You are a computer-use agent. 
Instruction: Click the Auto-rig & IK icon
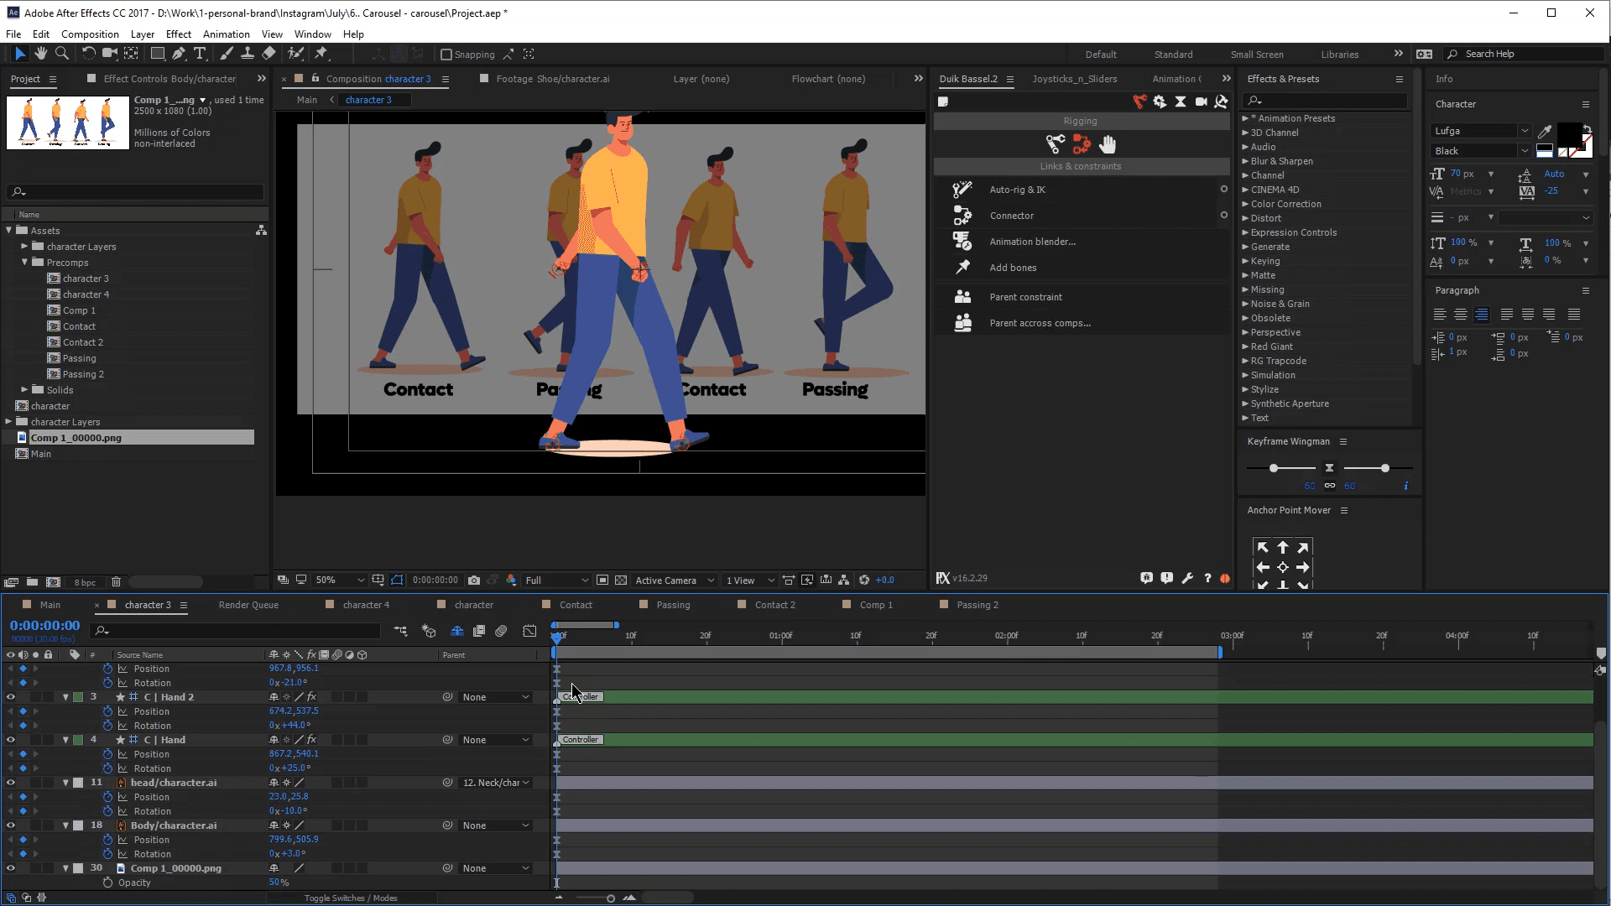[x=962, y=190]
